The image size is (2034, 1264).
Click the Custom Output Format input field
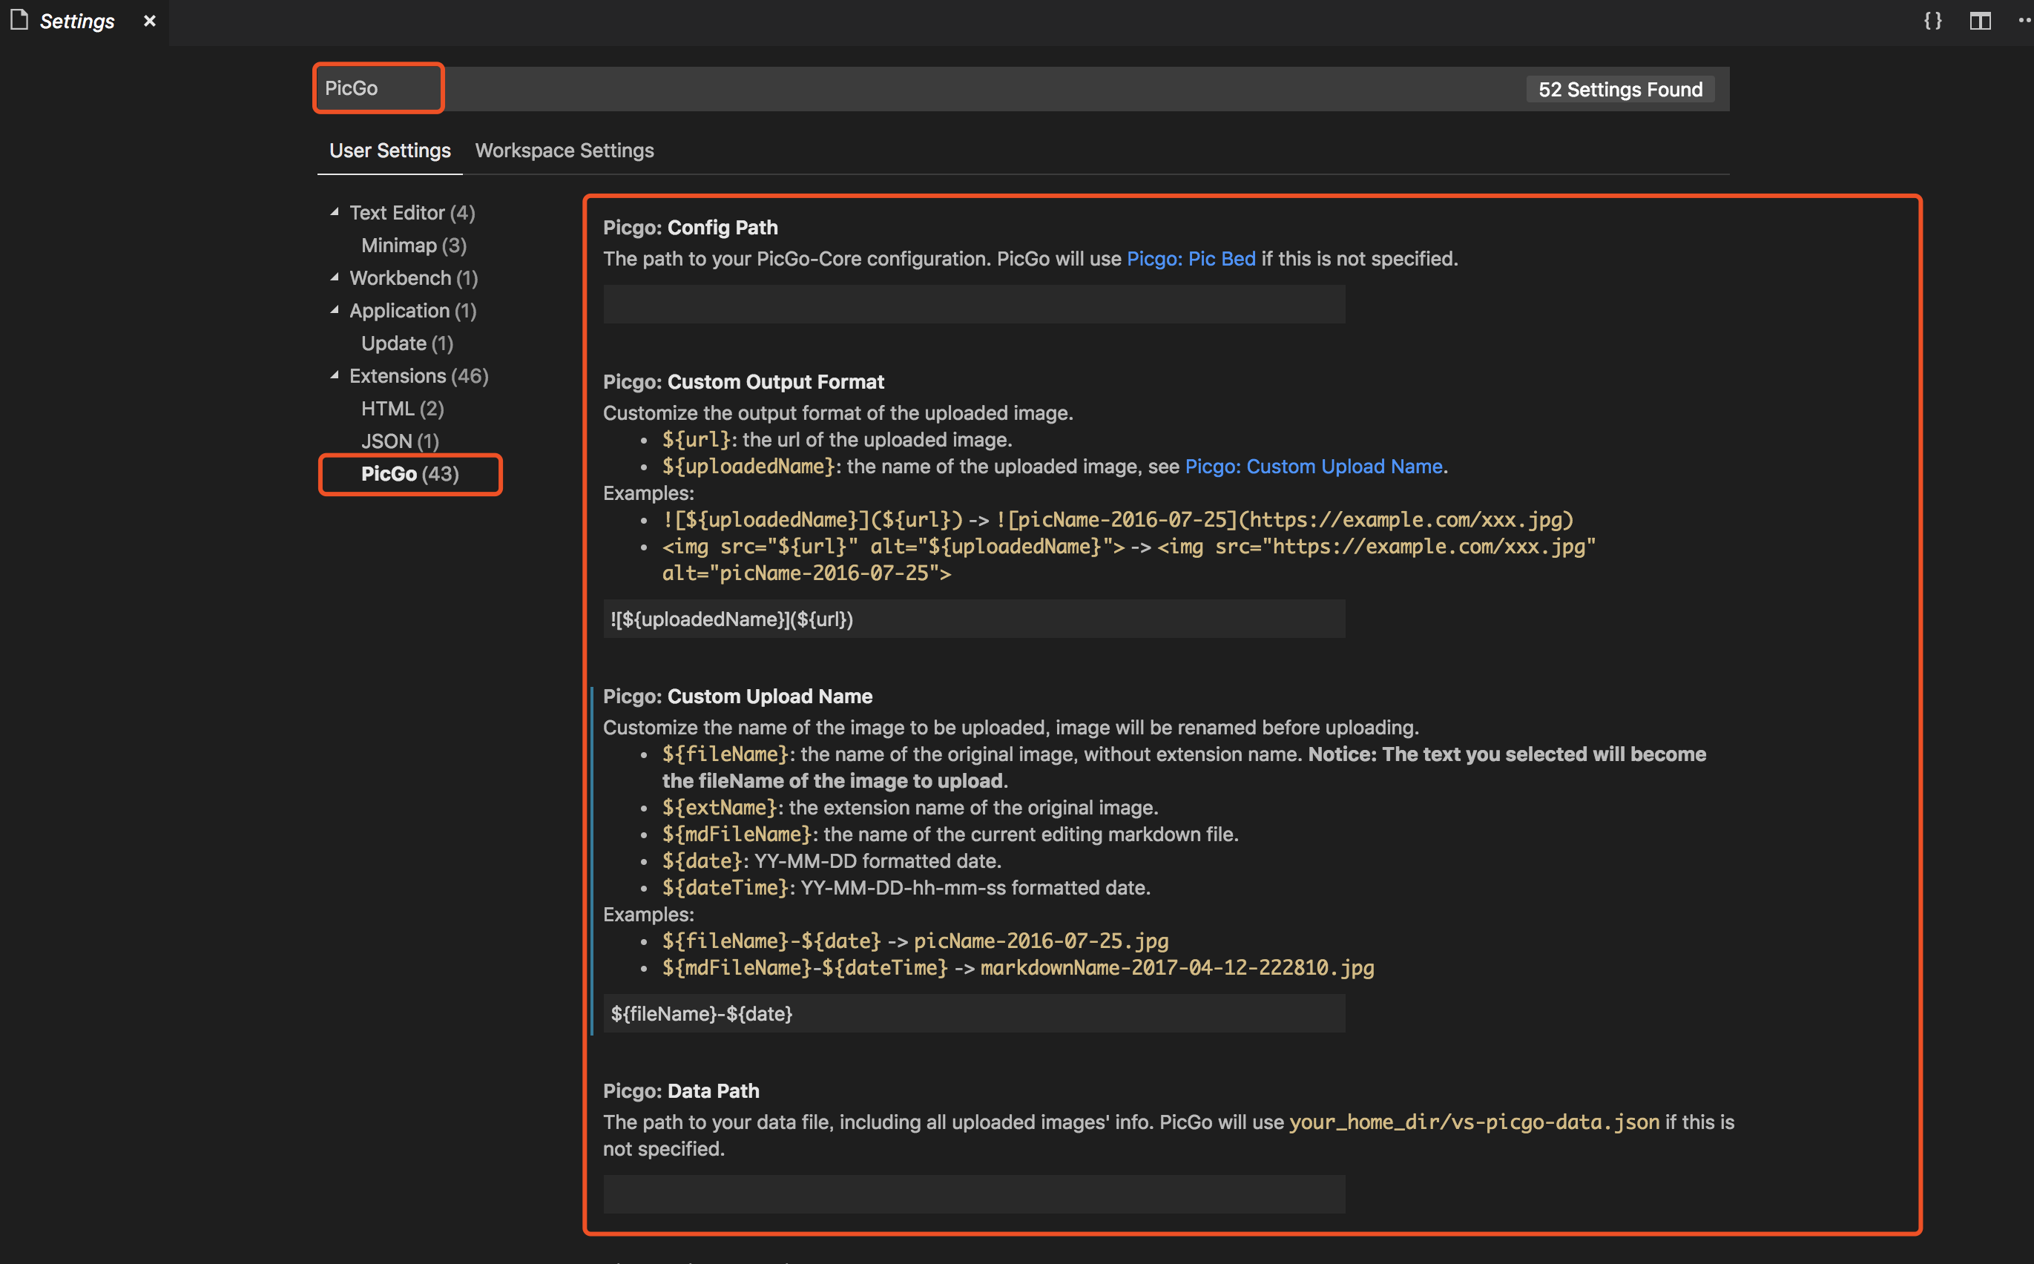coord(973,619)
